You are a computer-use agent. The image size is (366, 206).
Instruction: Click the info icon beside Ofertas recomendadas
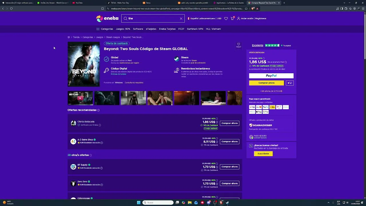point(98,110)
